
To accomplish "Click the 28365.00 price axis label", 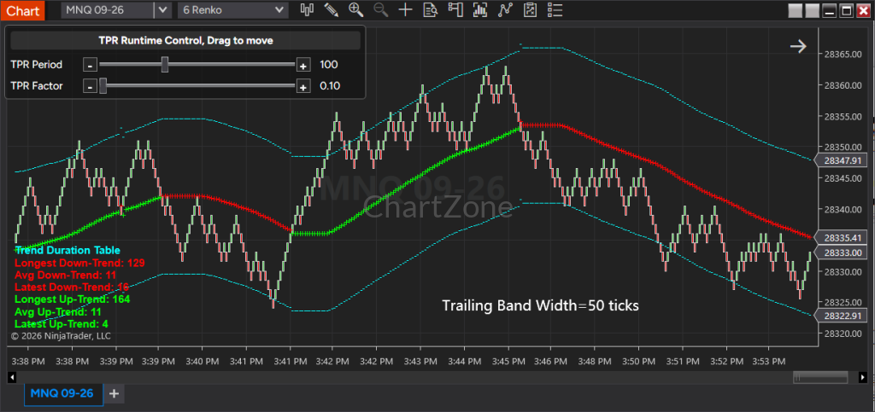I will point(842,55).
